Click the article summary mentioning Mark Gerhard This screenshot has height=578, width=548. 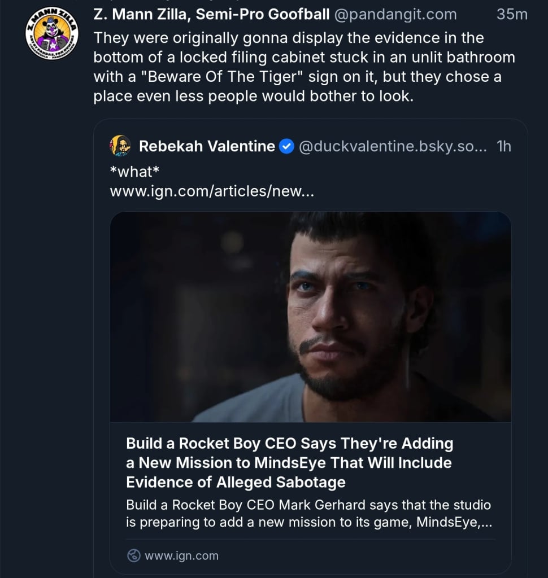(x=308, y=513)
